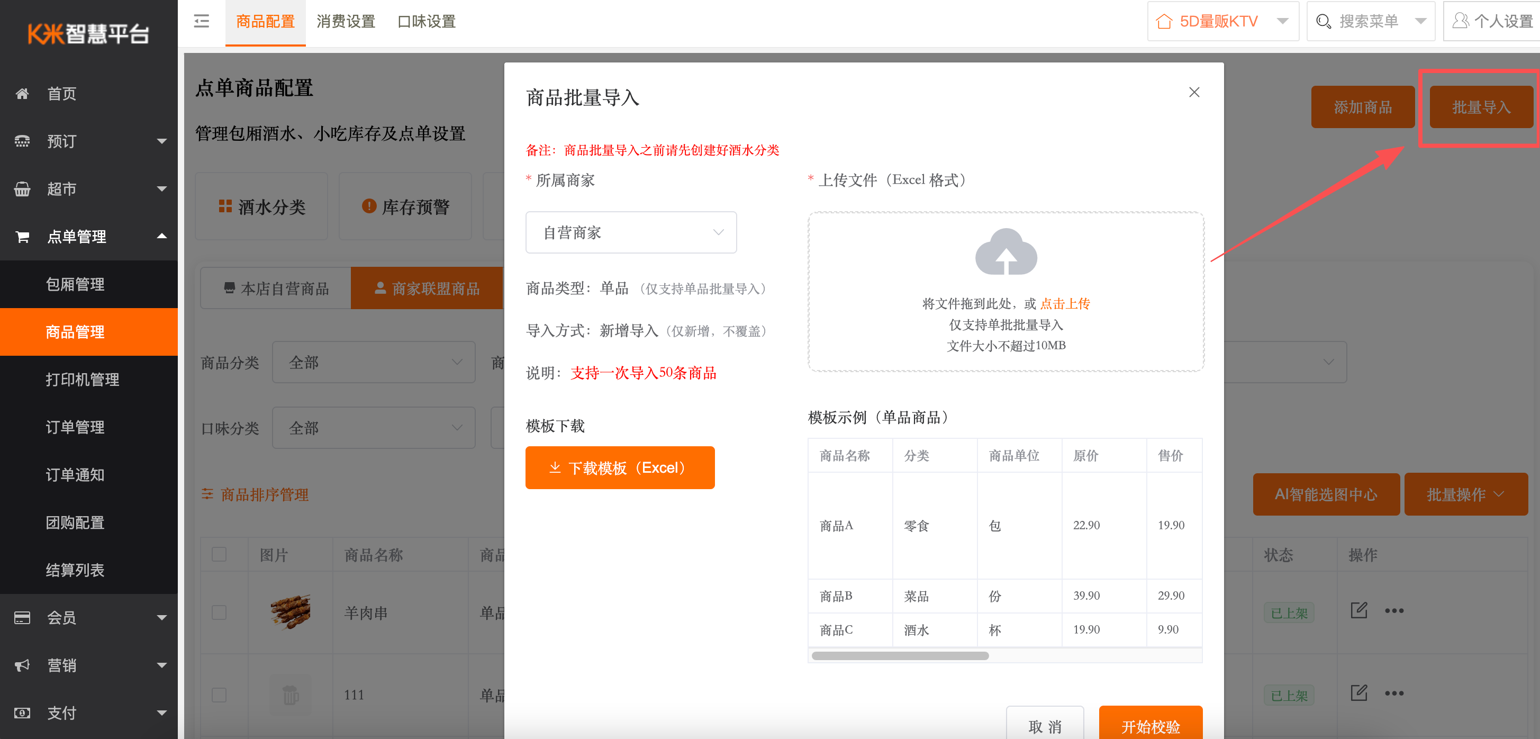Click the store house icon near 5D量贩KTV
The height and width of the screenshot is (739, 1540).
coord(1164,22)
